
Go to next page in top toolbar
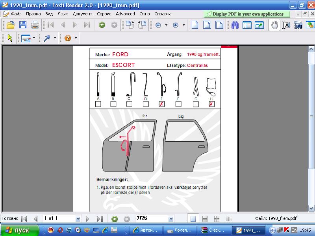pyautogui.click(x=75, y=25)
